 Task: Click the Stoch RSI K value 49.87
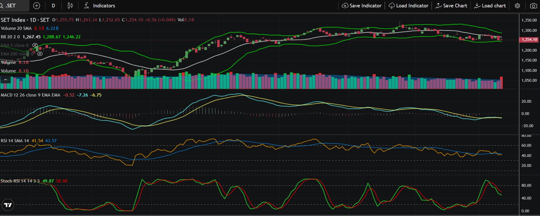[48, 181]
